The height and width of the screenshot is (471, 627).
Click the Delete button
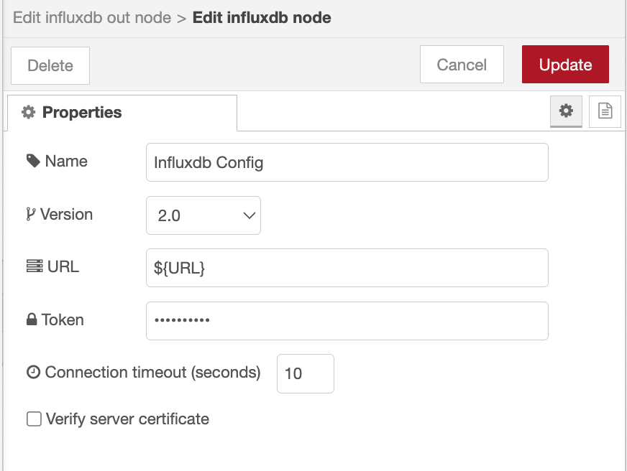coord(50,65)
